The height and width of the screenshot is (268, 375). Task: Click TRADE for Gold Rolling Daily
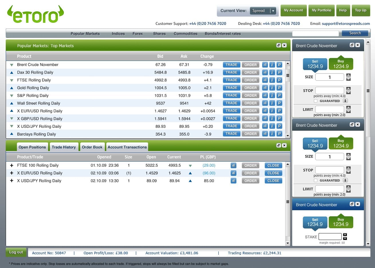(x=231, y=88)
